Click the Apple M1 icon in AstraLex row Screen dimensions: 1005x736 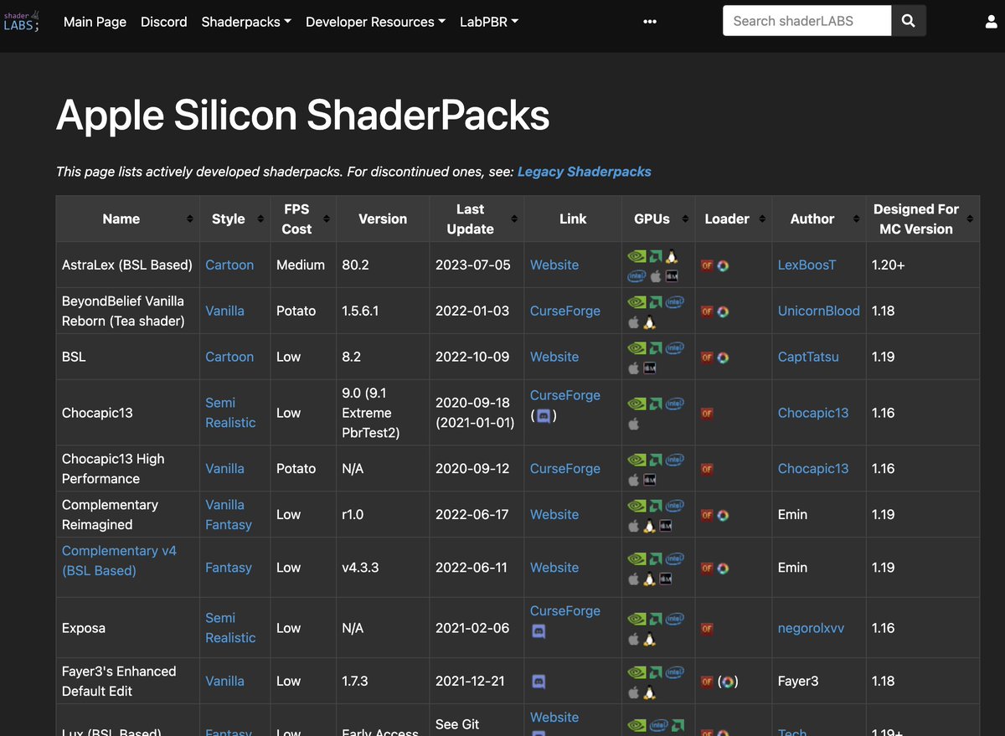pyautogui.click(x=672, y=276)
